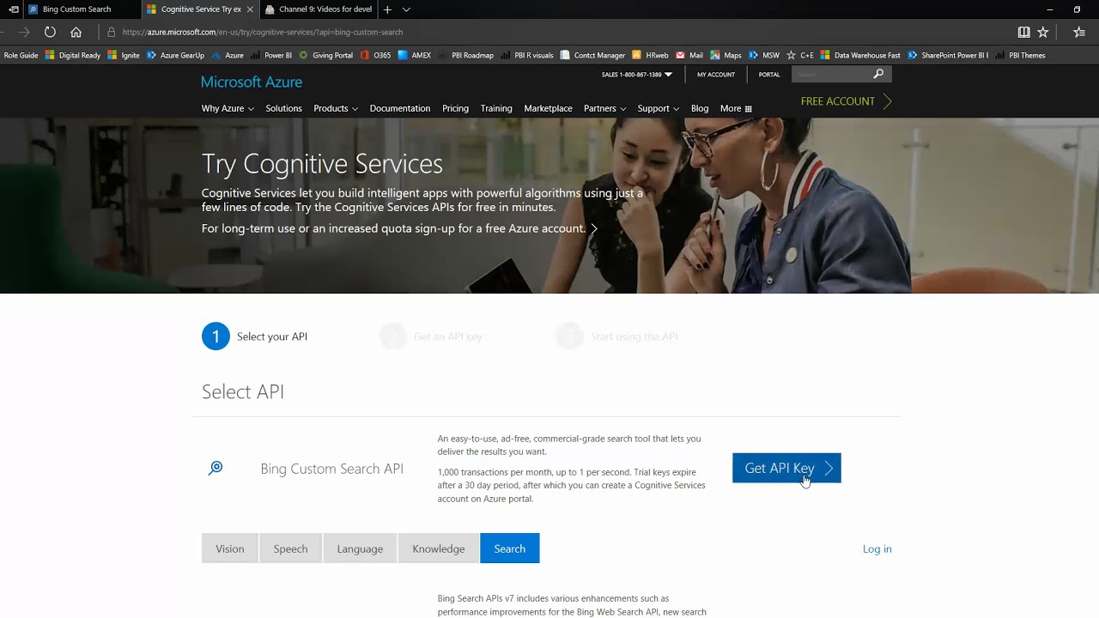The height and width of the screenshot is (618, 1099).
Task: Open the HRweb bookmark
Action: tap(650, 55)
